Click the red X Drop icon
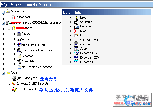The height and width of the screenshot is (108, 153). point(76,31)
